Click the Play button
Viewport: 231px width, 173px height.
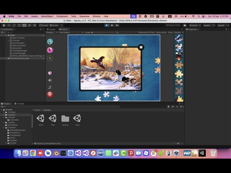pyautogui.click(x=107, y=25)
